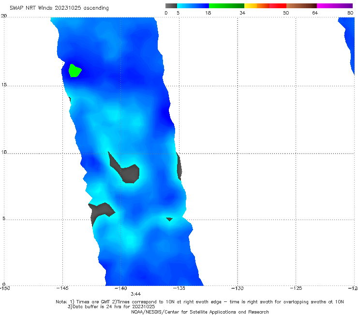Select the cyan-to-blue 5-18 colorbar segment
358x315 pixels.
tap(193, 6)
